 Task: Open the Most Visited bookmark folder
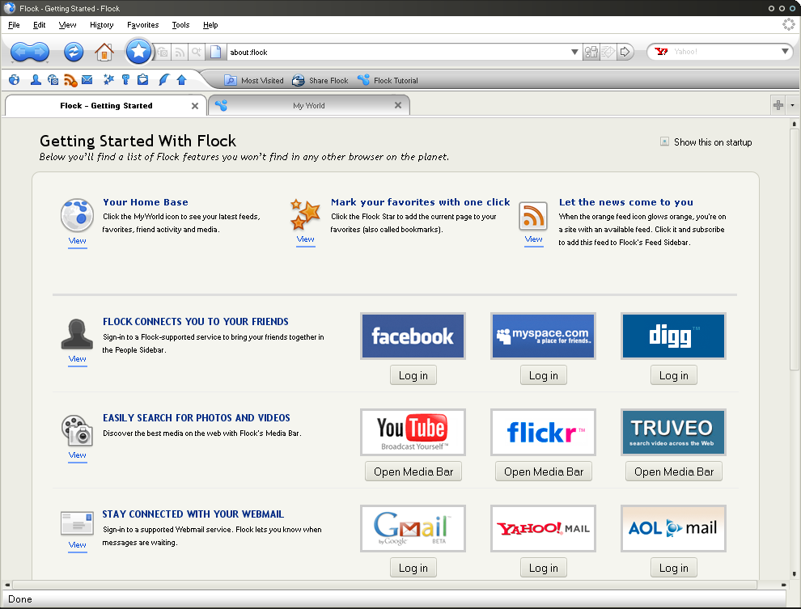point(254,80)
